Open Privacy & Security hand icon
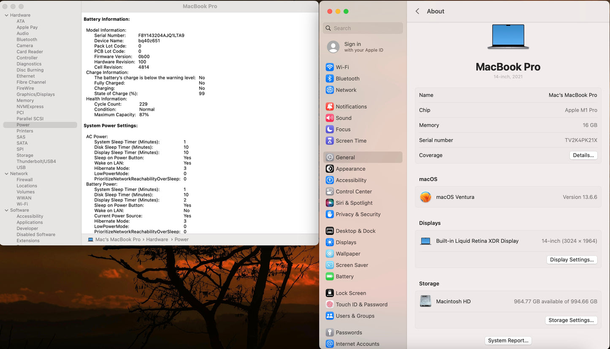Image resolution: width=610 pixels, height=349 pixels. tap(330, 214)
